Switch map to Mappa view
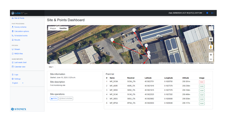The image size is (227, 122). tap(53, 28)
